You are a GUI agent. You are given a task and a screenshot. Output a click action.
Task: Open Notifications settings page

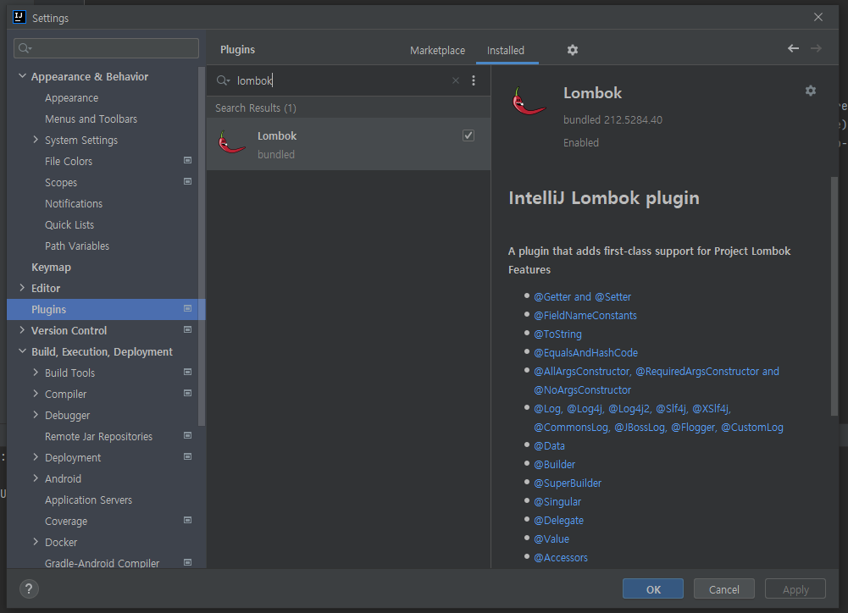click(x=74, y=204)
